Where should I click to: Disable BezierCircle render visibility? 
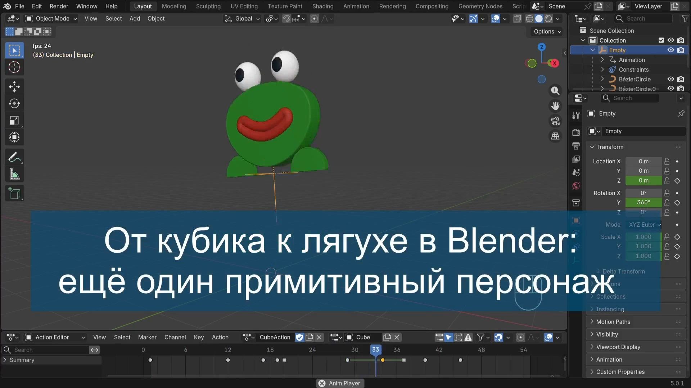pyautogui.click(x=681, y=79)
